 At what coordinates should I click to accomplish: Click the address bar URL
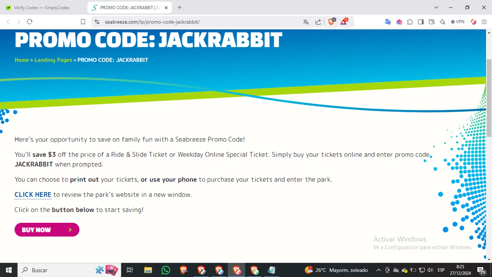tap(152, 22)
